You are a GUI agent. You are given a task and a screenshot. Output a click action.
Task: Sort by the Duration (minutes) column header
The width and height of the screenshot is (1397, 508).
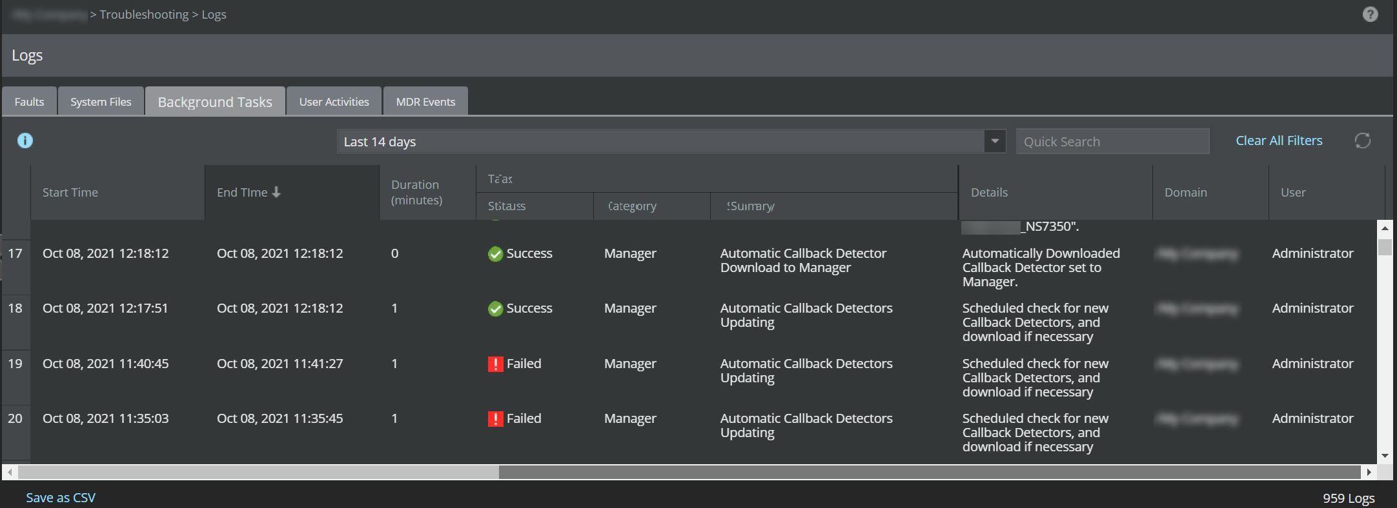click(x=427, y=192)
